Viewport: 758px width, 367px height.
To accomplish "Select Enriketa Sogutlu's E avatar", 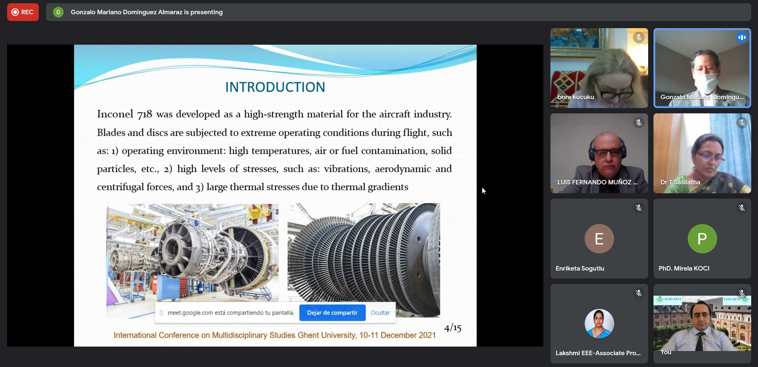I will coord(599,239).
